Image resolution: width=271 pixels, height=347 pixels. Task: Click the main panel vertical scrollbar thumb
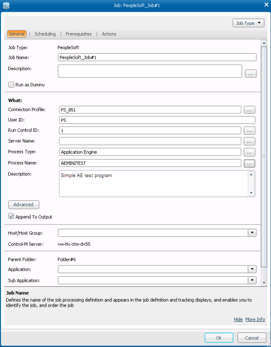click(264, 156)
